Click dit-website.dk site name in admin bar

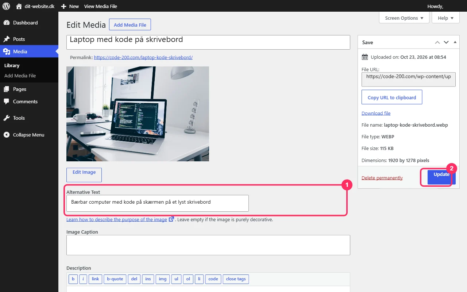tap(39, 6)
